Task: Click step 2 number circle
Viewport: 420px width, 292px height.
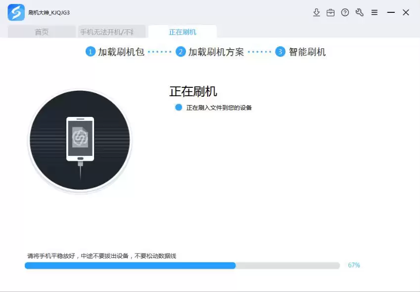Action: (x=181, y=52)
